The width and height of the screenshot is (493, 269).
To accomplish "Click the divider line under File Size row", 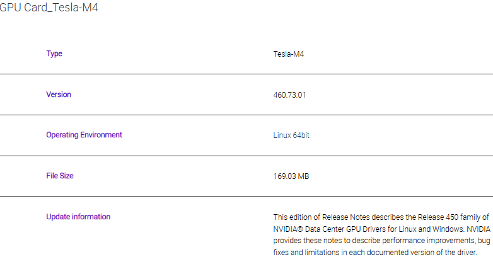I will [246, 197].
